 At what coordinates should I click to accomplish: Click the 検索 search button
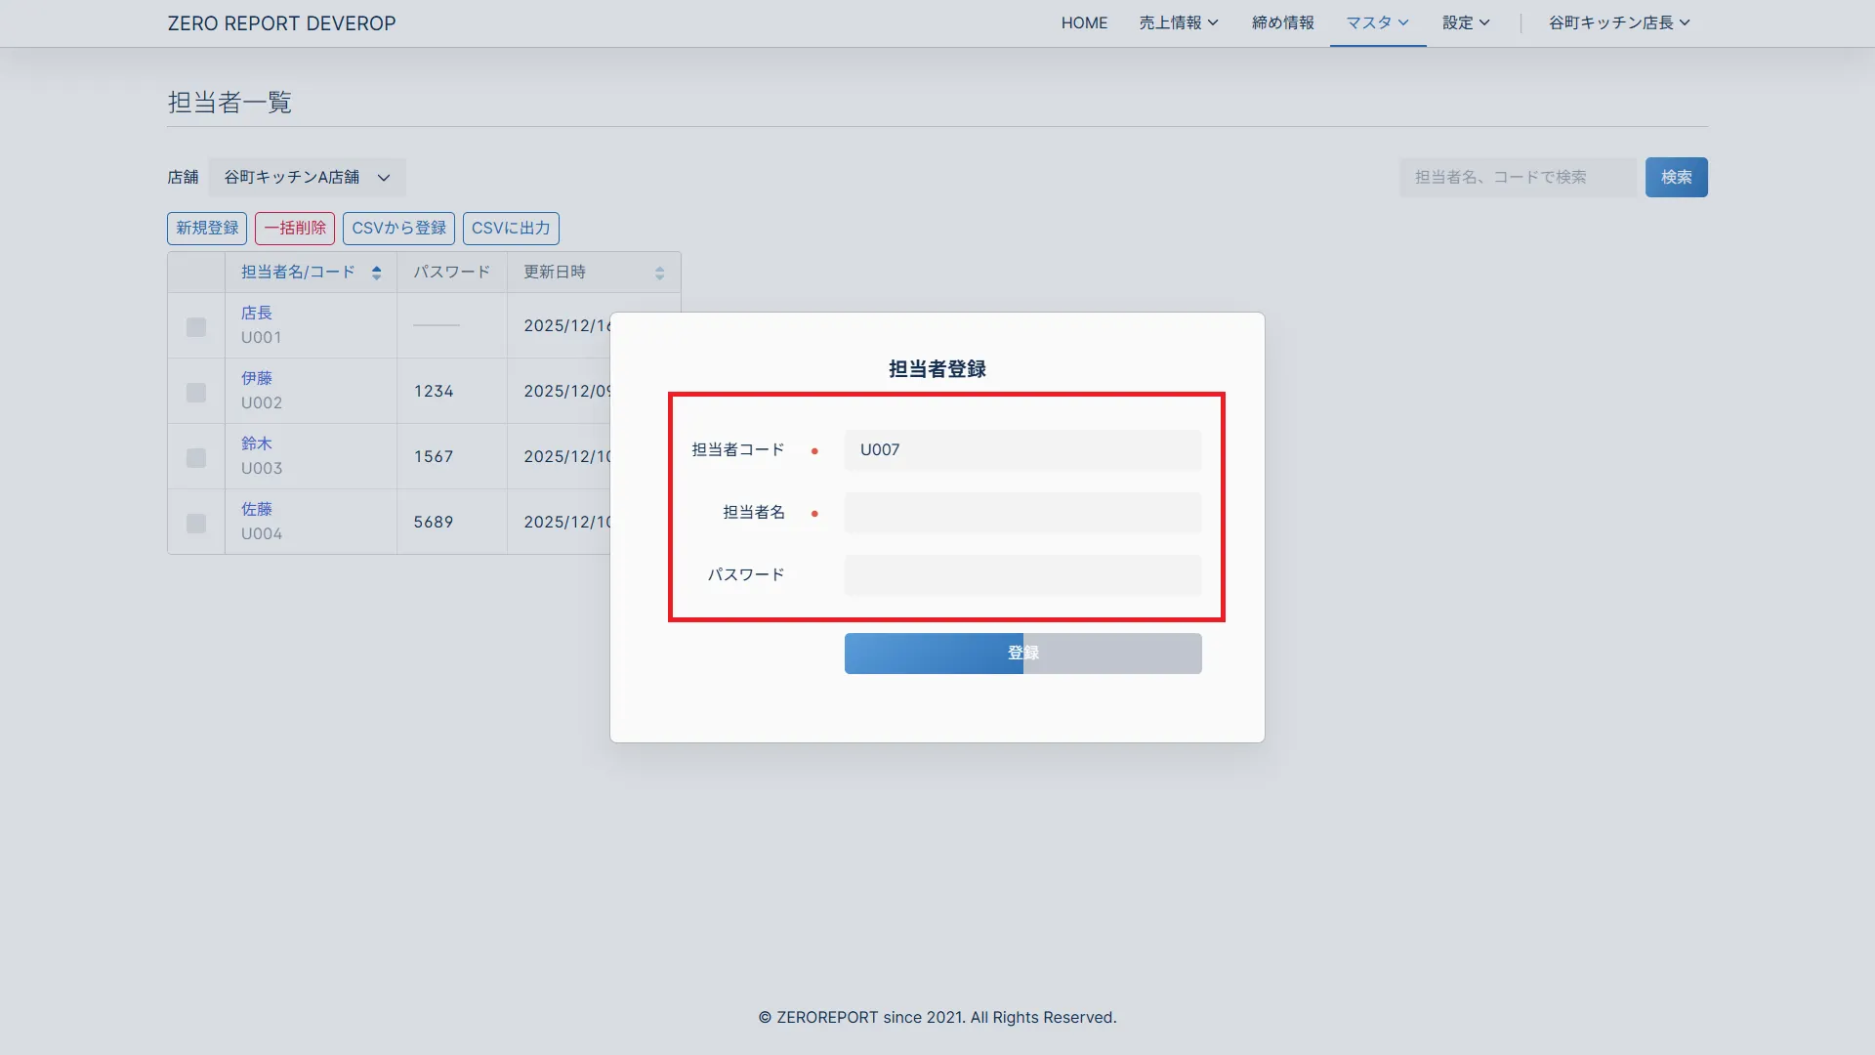1676,178
